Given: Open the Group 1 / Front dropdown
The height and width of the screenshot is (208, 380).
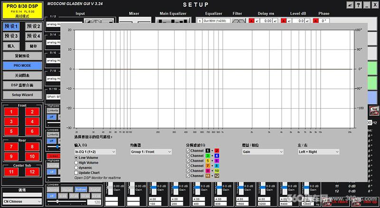Looking at the screenshot, I should coord(151,152).
